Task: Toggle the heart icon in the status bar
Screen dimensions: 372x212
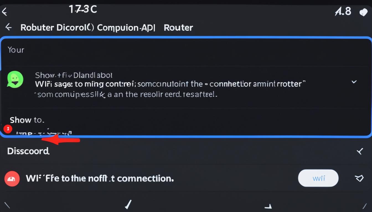Action: (x=363, y=12)
